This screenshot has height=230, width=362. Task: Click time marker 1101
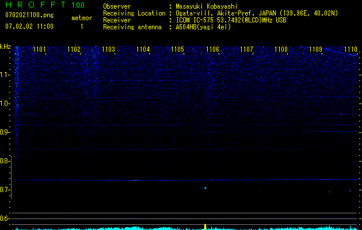39,49
